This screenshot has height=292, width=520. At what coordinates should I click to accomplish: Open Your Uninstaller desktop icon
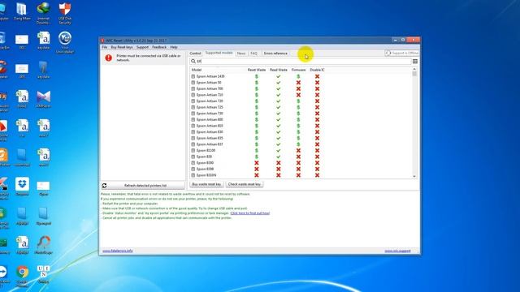tap(65, 42)
